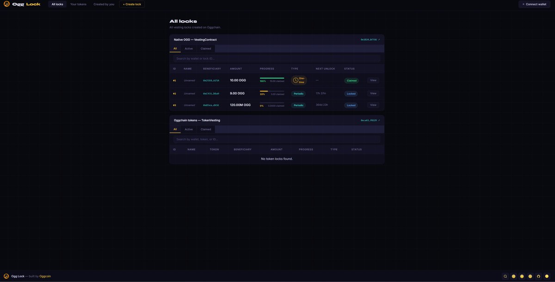
Task: Click the Native OGG — VestingContract heading
Action: (195, 40)
